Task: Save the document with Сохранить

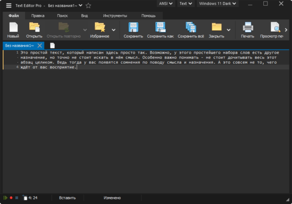Action: point(133,30)
